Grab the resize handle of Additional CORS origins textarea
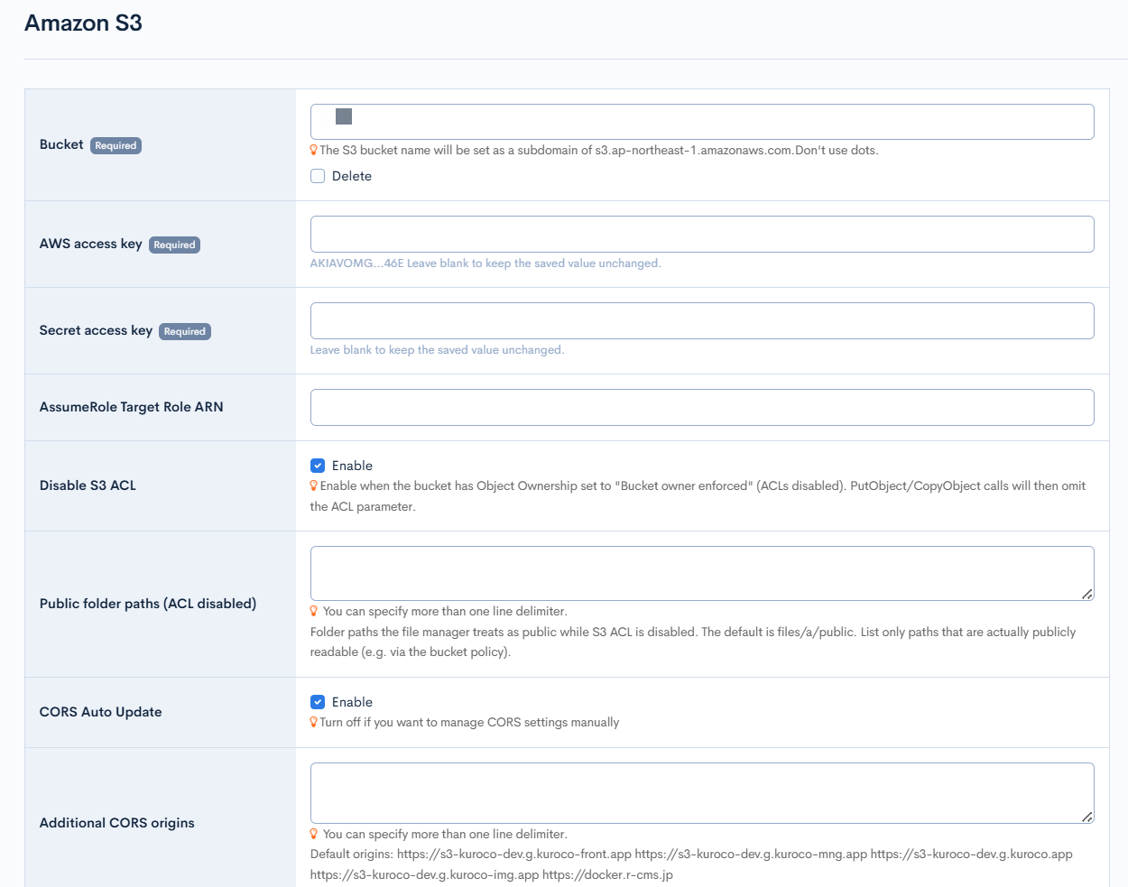 click(x=1087, y=817)
